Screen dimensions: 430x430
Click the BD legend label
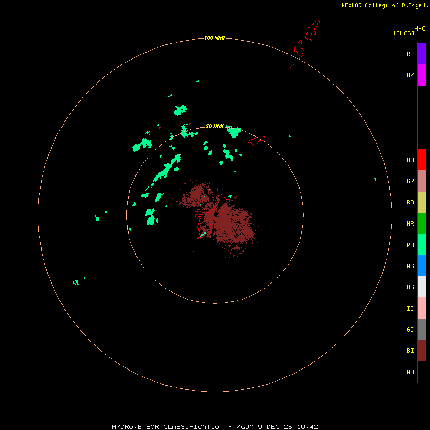pyautogui.click(x=410, y=203)
